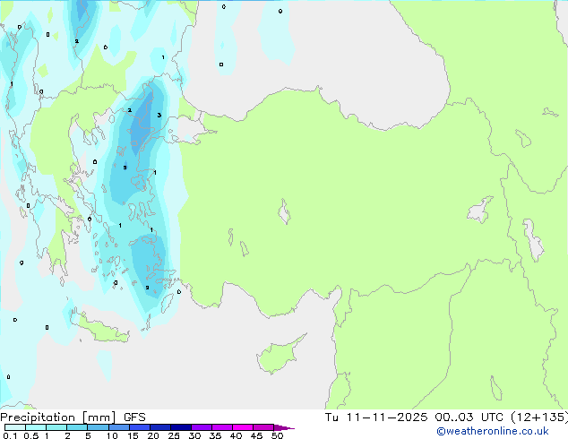Open the weatheronline.co.uk copyright link

[493, 431]
